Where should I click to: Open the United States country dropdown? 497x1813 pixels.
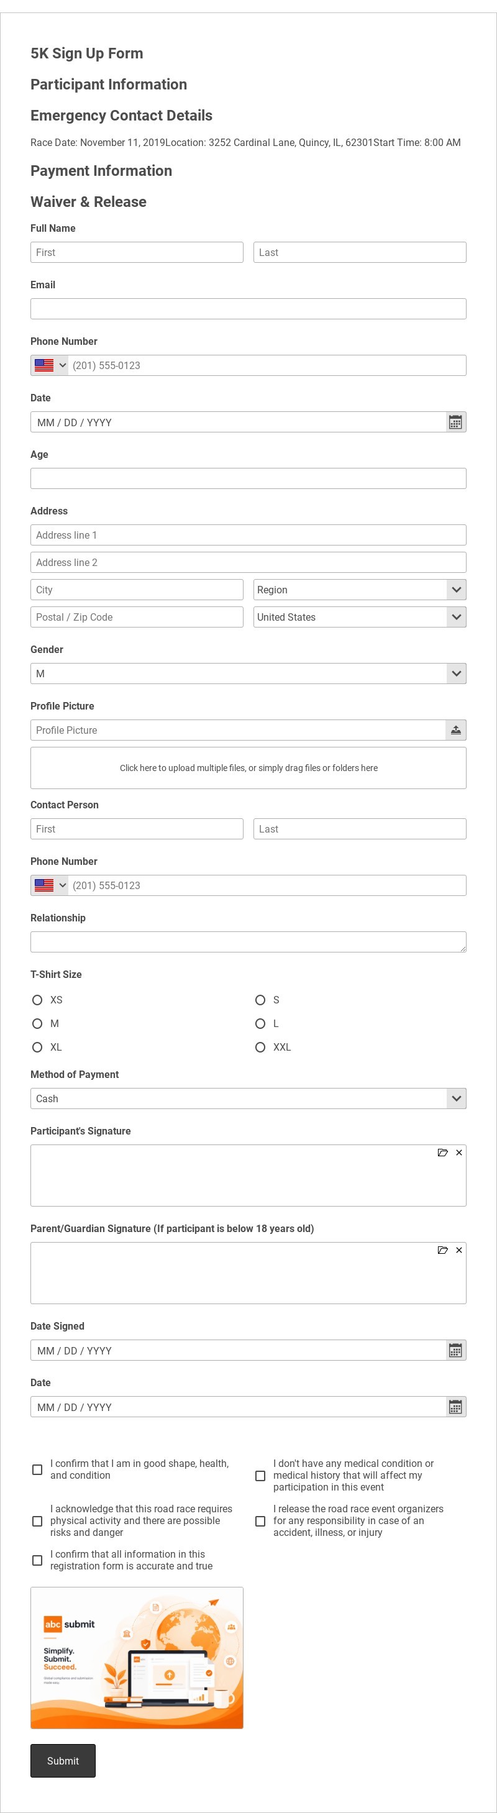[360, 617]
